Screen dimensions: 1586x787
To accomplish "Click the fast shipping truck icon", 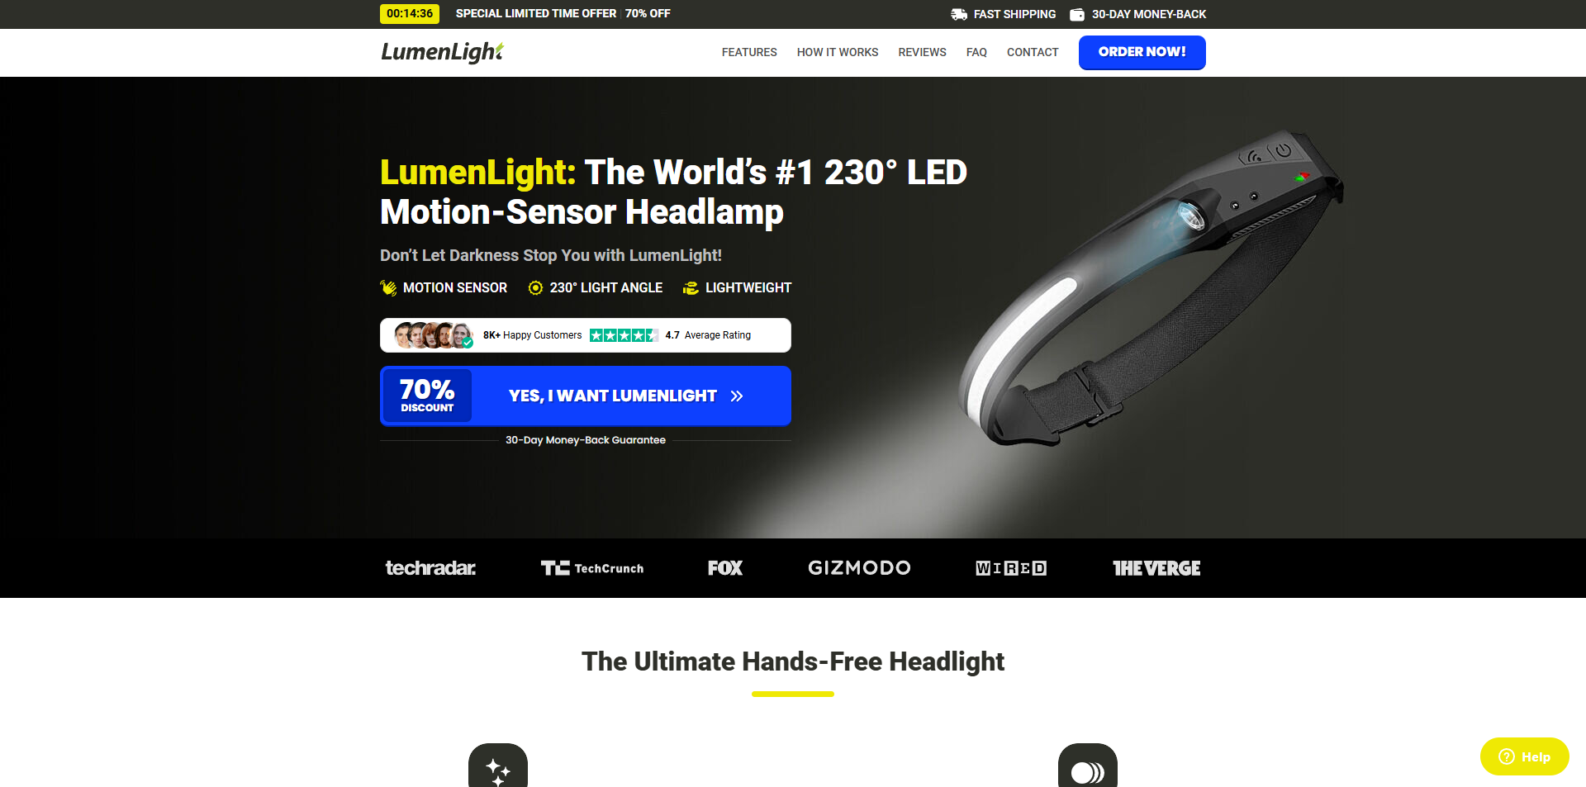I will pyautogui.click(x=958, y=14).
